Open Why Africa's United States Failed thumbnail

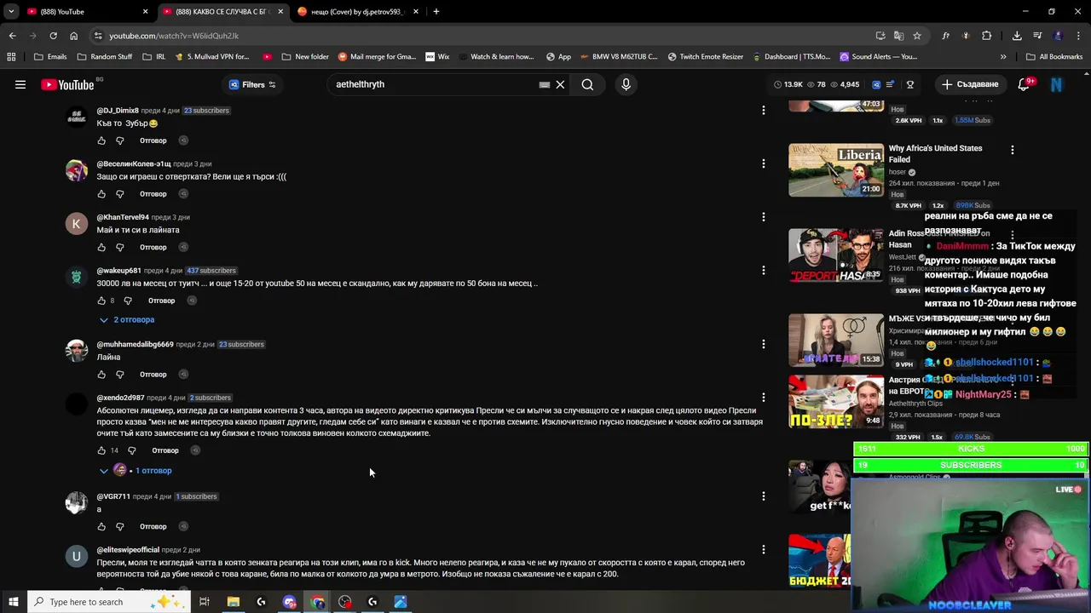click(x=836, y=170)
